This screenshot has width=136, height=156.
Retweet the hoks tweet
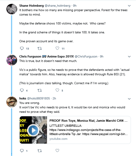(40, 151)
